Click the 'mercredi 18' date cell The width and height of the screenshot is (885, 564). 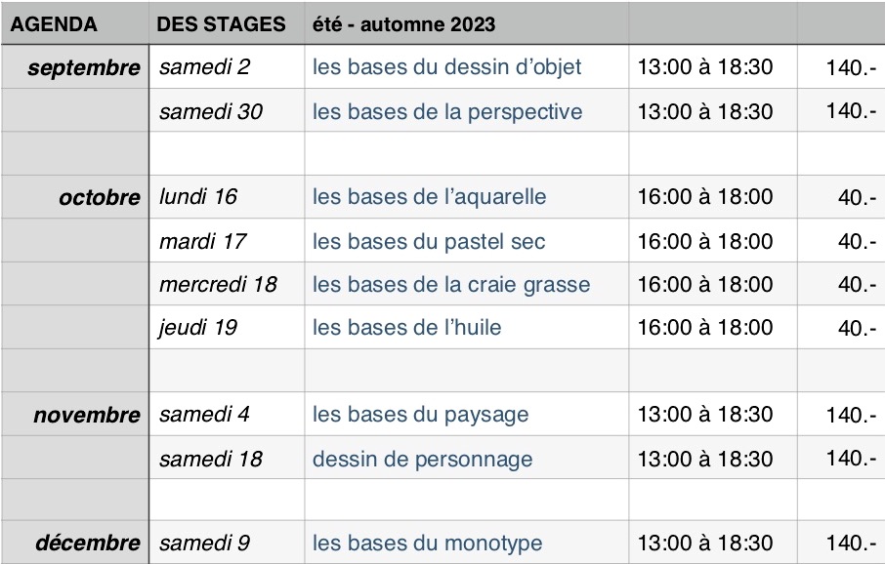coord(227,284)
